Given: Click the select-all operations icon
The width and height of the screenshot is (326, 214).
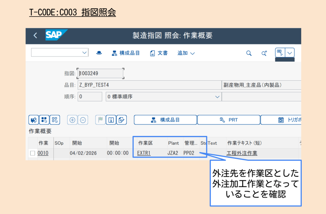Looking at the screenshot, I should [44, 120].
